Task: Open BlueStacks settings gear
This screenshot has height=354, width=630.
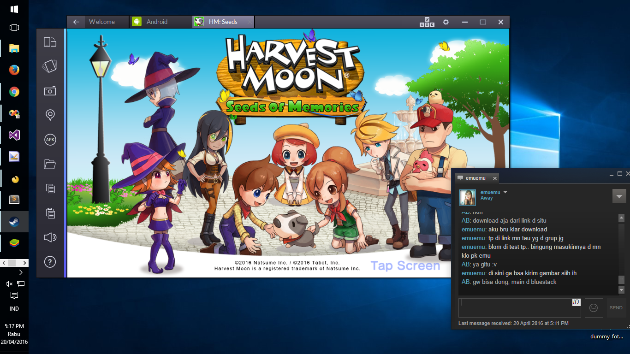Action: 446,22
